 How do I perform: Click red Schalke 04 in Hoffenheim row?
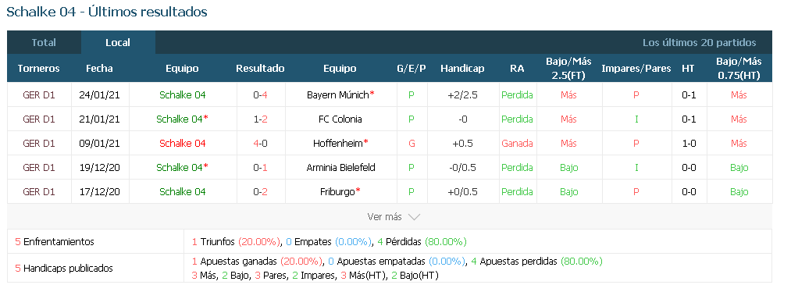(183, 143)
